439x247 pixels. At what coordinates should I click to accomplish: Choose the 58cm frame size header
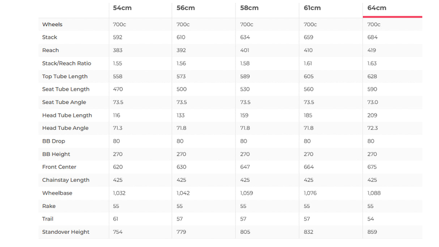click(x=250, y=8)
